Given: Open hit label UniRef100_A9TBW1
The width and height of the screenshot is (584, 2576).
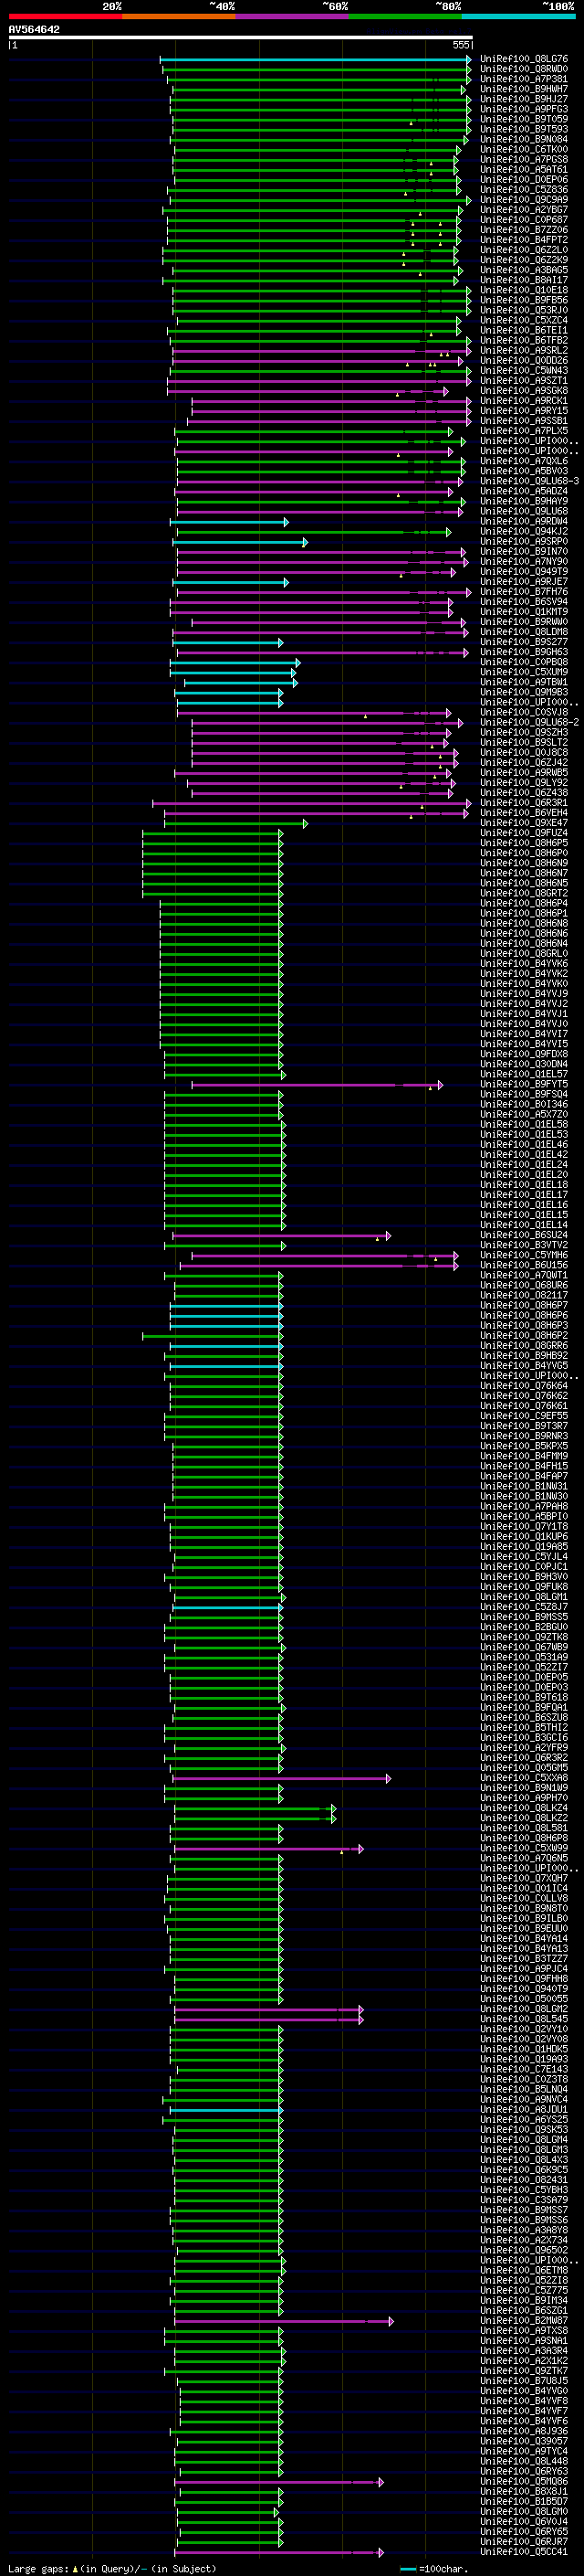Looking at the screenshot, I should (524, 682).
